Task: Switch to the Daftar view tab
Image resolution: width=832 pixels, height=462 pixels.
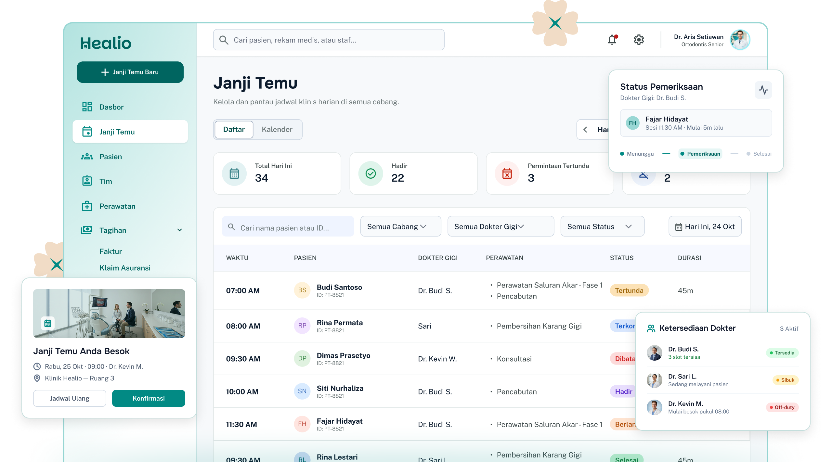Action: click(234, 129)
